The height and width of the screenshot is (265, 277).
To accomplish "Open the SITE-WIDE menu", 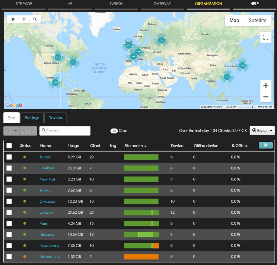I will pyautogui.click(x=24, y=4).
